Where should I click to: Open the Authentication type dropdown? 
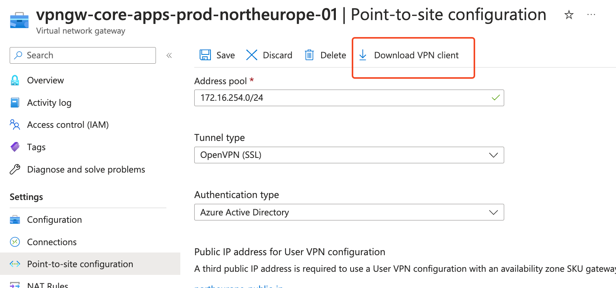(x=349, y=212)
